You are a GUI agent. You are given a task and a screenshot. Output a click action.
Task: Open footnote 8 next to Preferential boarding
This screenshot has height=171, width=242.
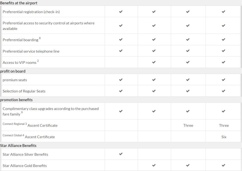(40, 38)
